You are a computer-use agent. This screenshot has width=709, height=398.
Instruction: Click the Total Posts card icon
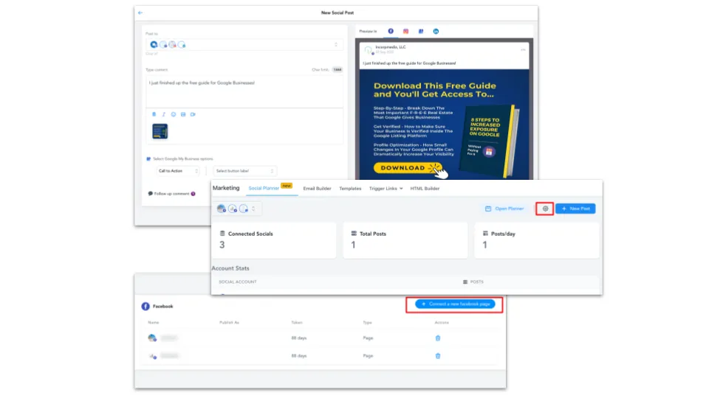[x=354, y=234]
